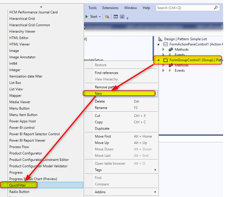This screenshot has height=197, width=226.
Task: Choose Cut in the context menu
Action: (x=121, y=116)
